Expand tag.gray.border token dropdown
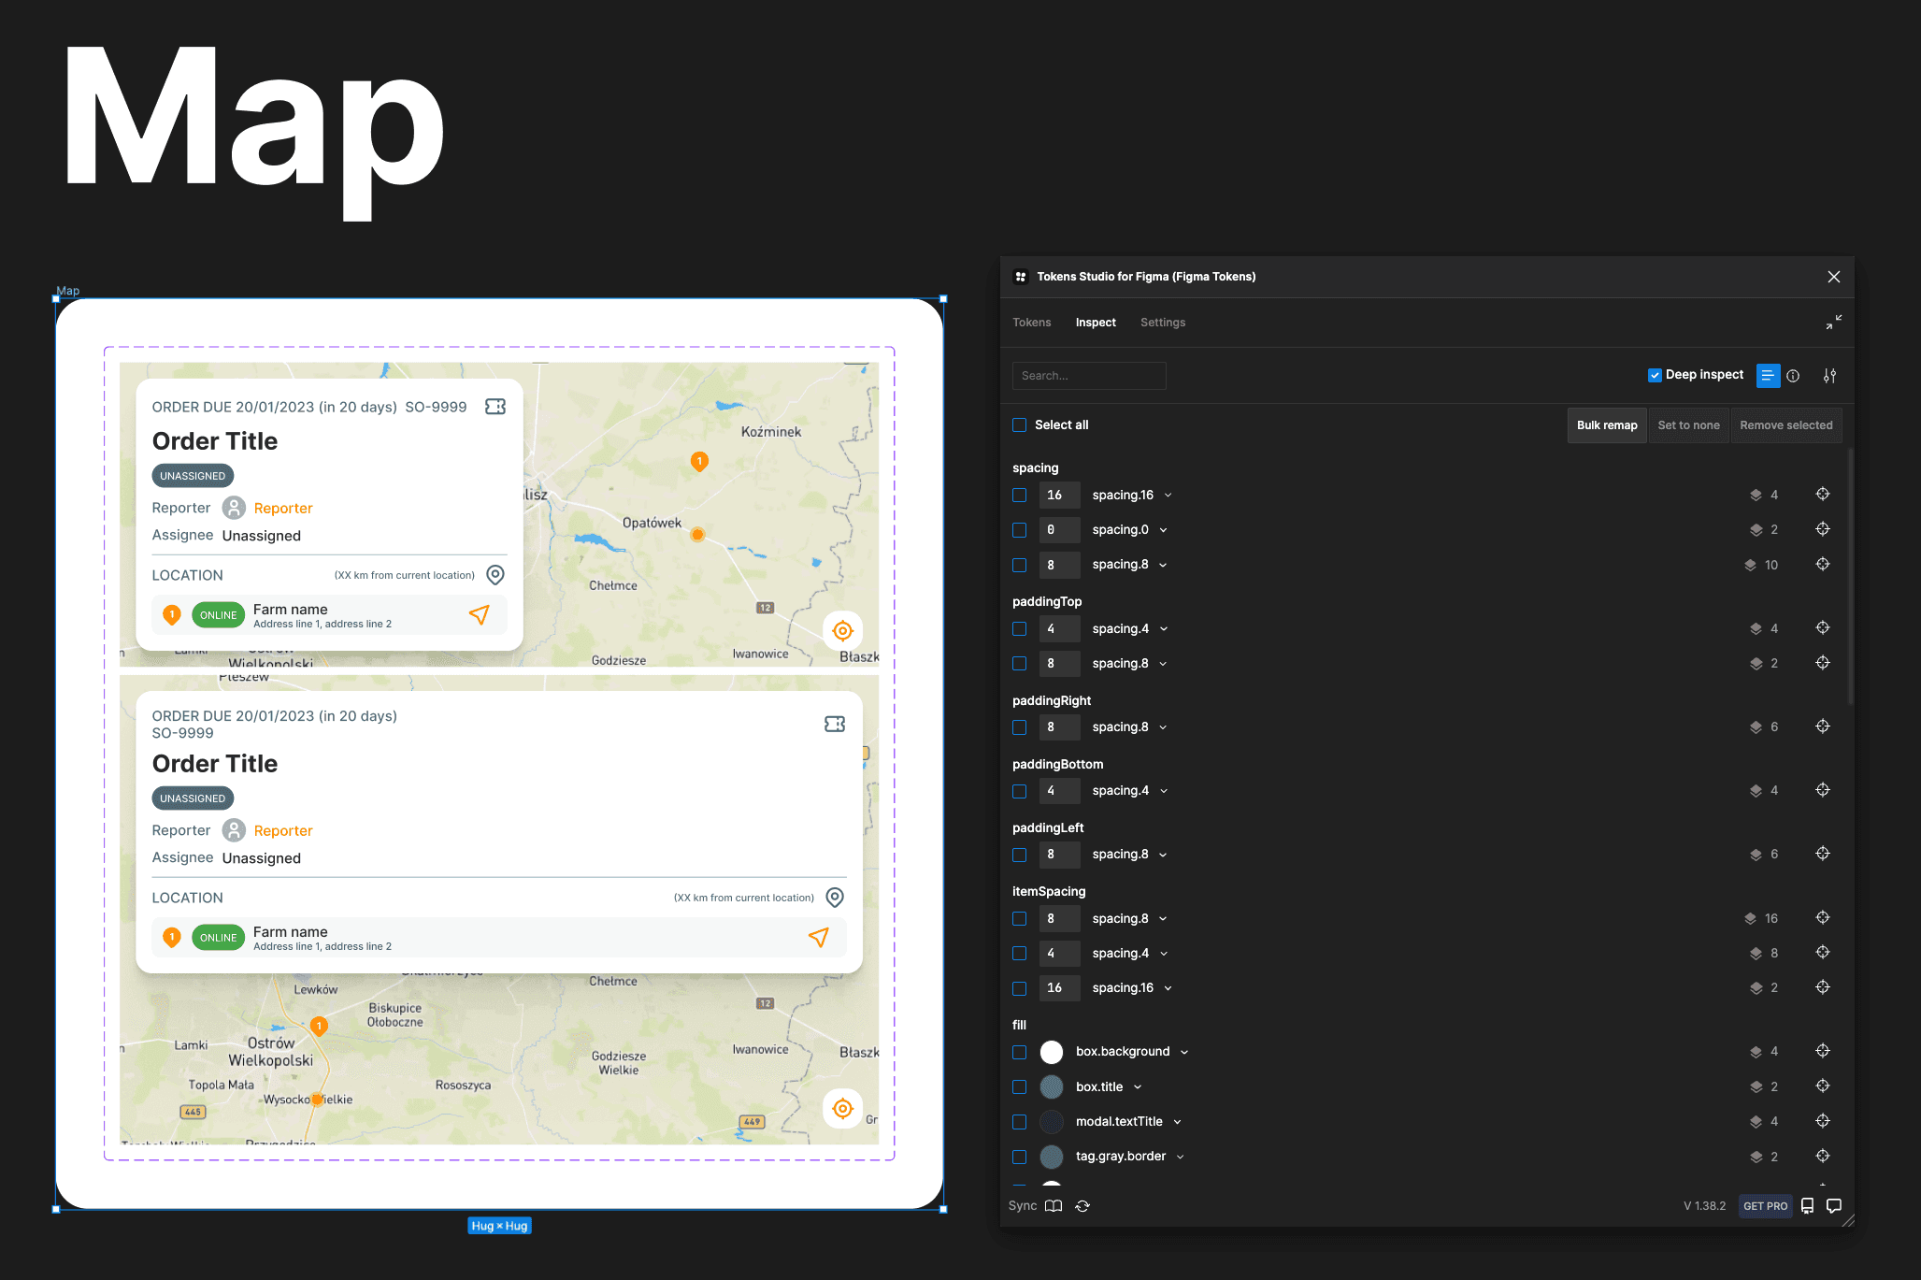This screenshot has width=1921, height=1280. (x=1180, y=1157)
